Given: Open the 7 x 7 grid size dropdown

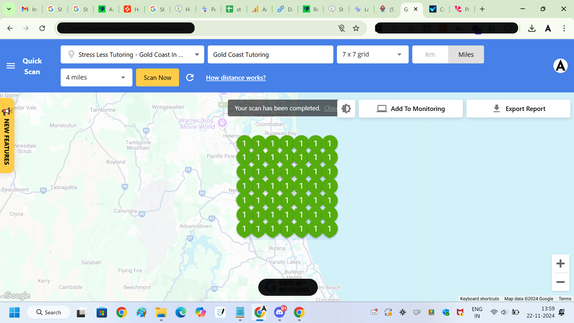Looking at the screenshot, I should pos(372,54).
